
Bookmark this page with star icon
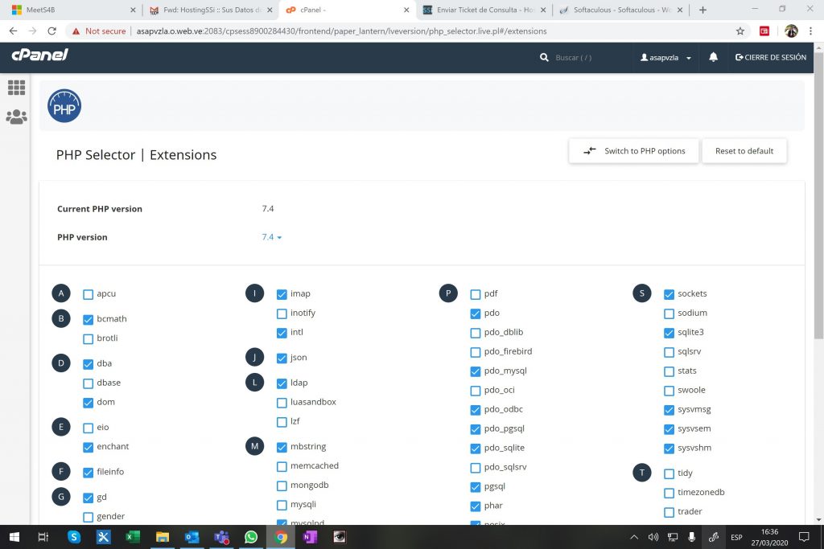[x=740, y=31]
